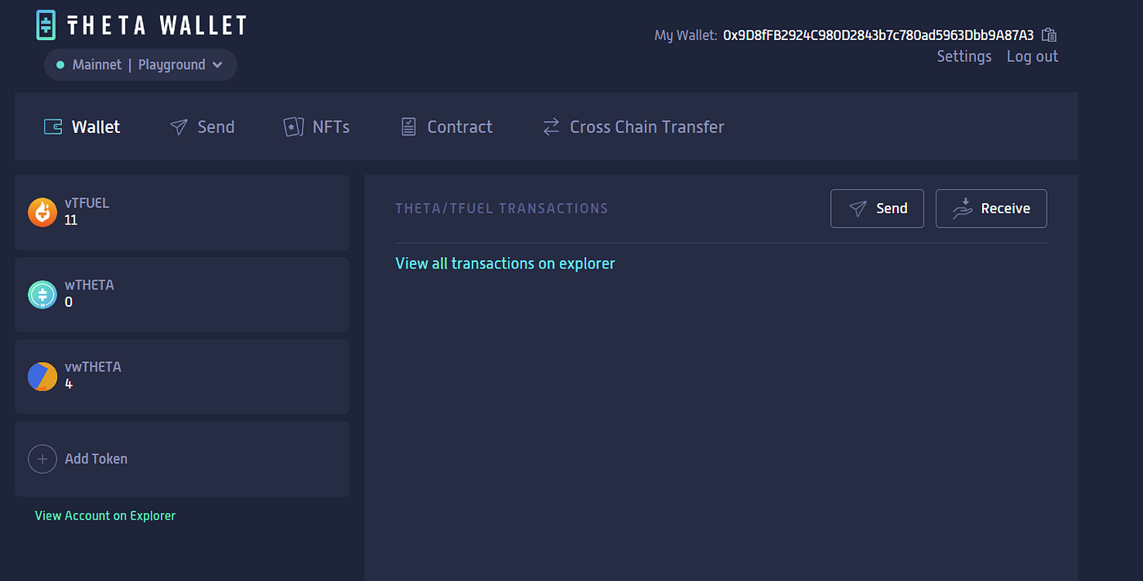1143x581 pixels.
Task: Copy wallet address using the clipboard icon
Action: 1050,35
